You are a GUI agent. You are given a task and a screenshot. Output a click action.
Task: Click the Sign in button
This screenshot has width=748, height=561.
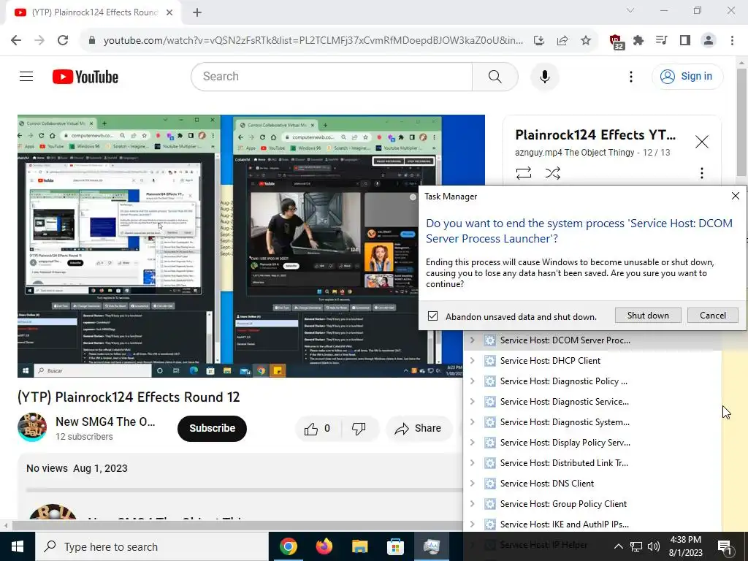coord(687,76)
